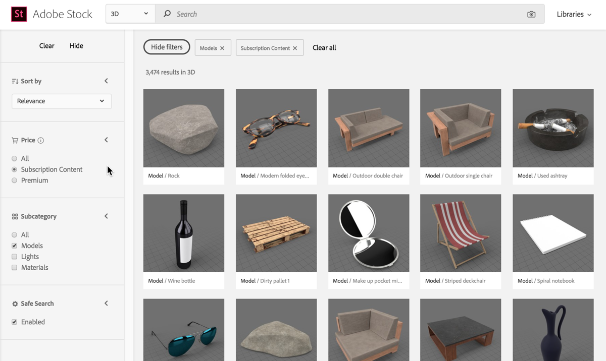The image size is (606, 361).
Task: Click into the Search input field
Action: point(343,14)
